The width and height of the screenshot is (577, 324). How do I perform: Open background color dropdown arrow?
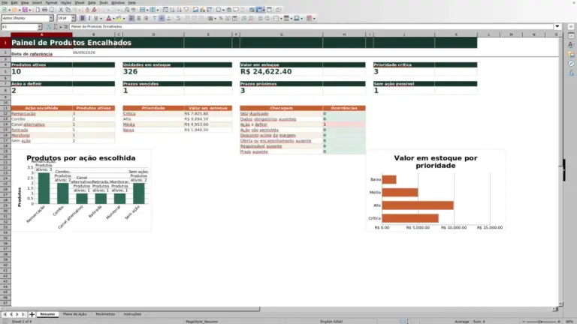pyautogui.click(x=124, y=18)
